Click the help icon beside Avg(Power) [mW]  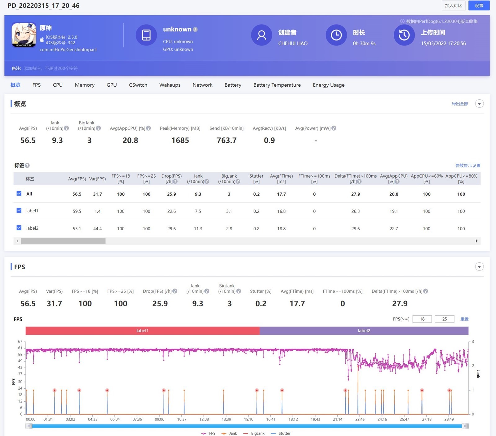click(x=334, y=128)
